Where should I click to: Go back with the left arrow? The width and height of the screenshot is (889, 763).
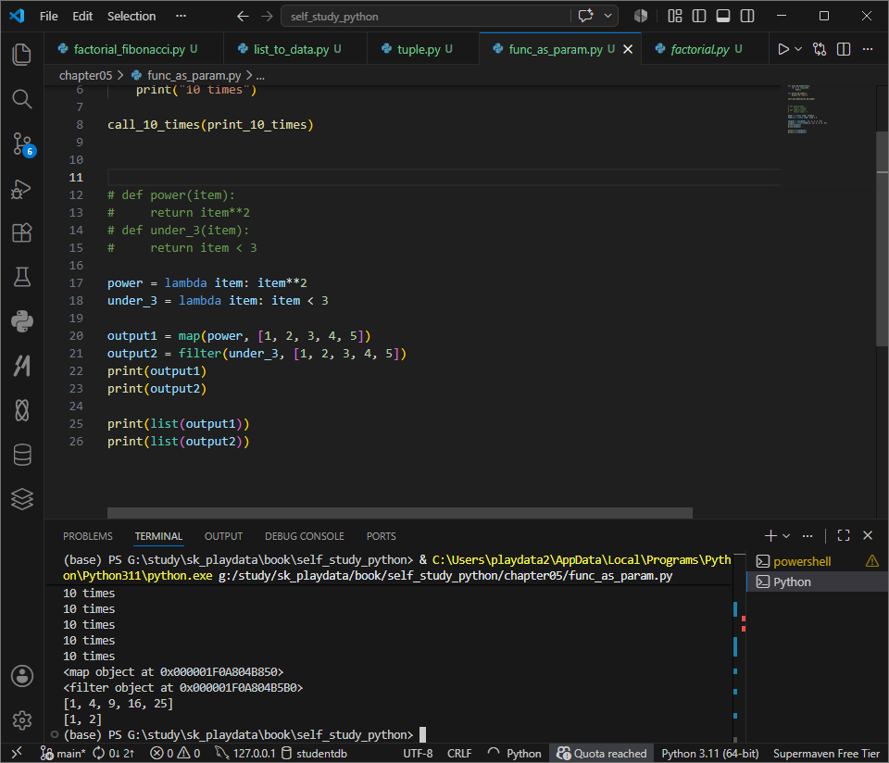pyautogui.click(x=243, y=17)
